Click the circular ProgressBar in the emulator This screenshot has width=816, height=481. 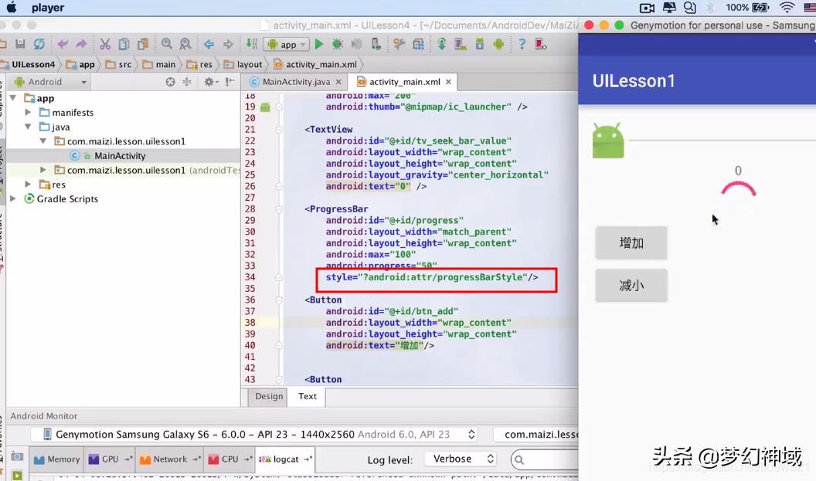point(738,189)
